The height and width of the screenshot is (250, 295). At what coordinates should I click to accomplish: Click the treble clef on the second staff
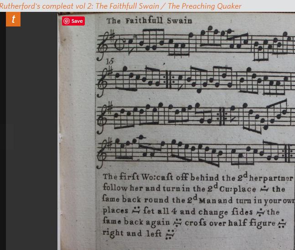(x=103, y=82)
